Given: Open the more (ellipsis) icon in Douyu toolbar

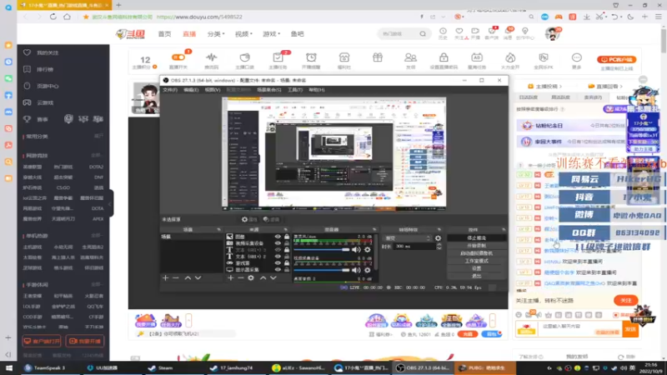Looking at the screenshot, I should point(576,57).
